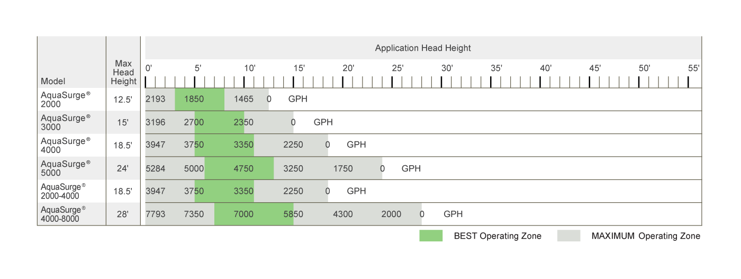Click the 15' max head height cell
This screenshot has height=279, width=741.
123,122
